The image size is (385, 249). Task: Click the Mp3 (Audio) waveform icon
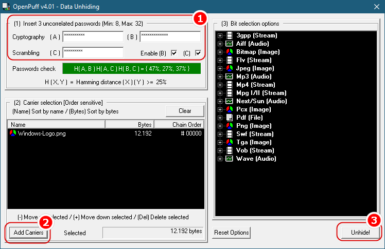(230, 76)
